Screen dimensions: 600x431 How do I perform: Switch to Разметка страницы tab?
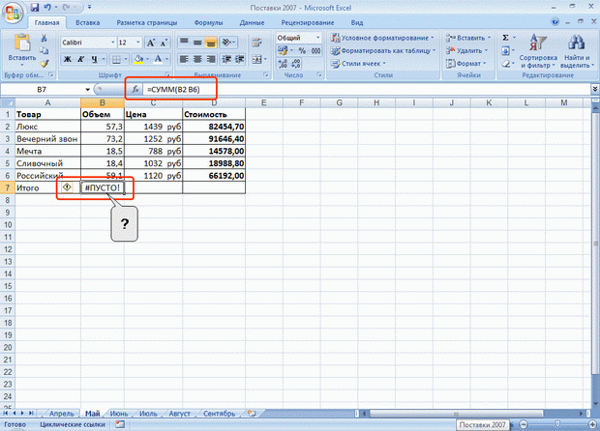click(147, 22)
